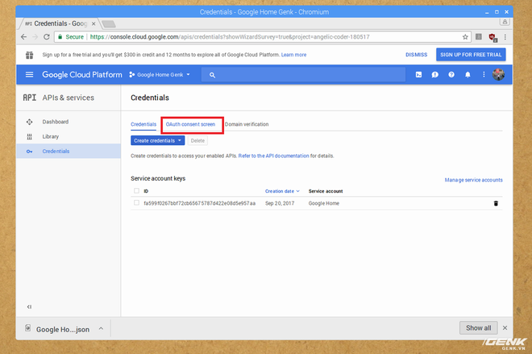Close the downloads bar

click(x=505, y=328)
